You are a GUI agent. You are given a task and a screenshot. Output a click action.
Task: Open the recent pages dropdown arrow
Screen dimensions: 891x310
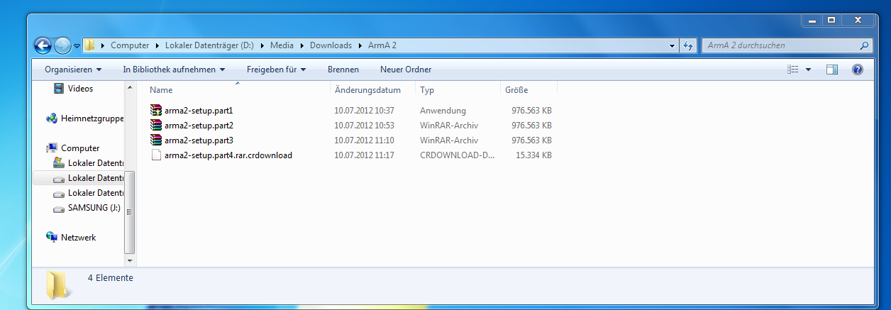[x=77, y=46]
